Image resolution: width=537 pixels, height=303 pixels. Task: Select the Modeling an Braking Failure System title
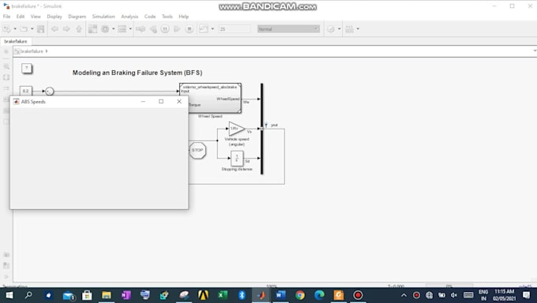click(x=137, y=73)
